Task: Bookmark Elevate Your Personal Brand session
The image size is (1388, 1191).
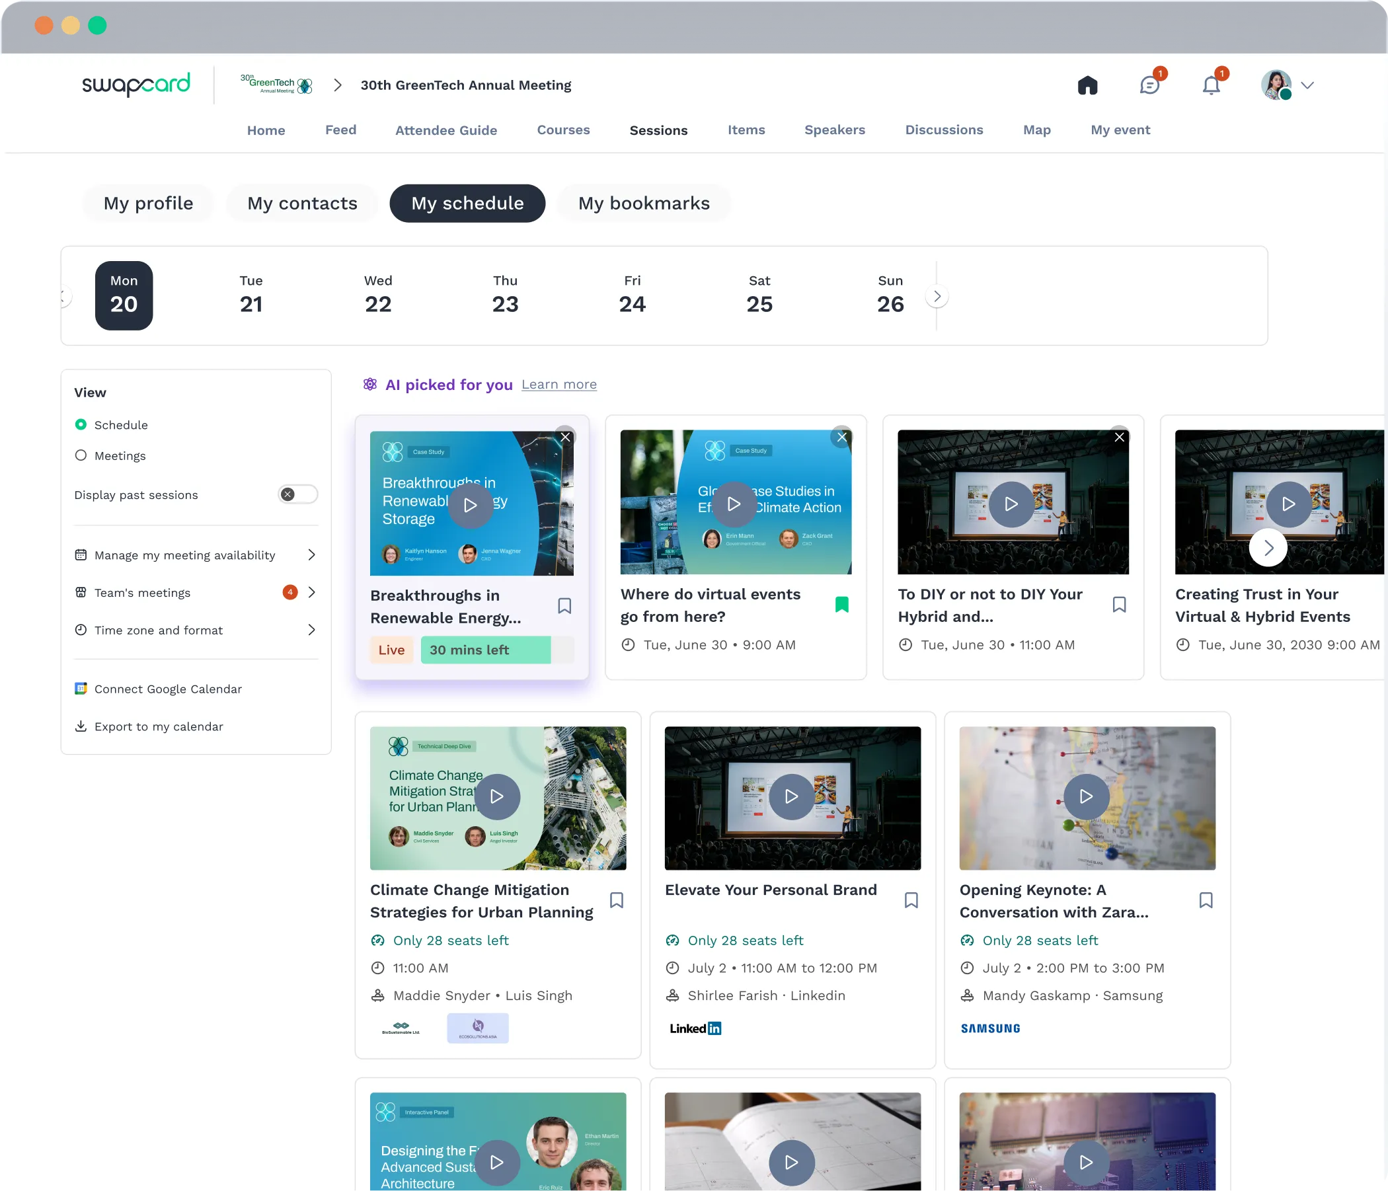Action: (x=911, y=900)
